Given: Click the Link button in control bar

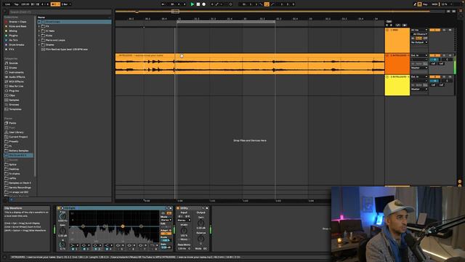Looking at the screenshot, I should click(x=8, y=4).
